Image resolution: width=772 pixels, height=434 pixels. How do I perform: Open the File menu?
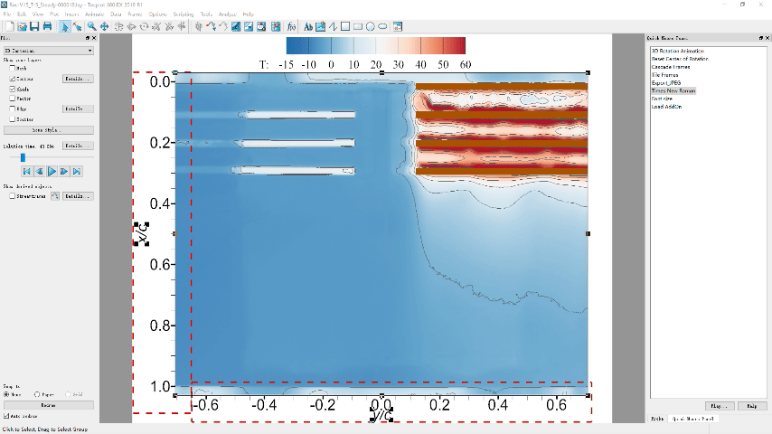pyautogui.click(x=7, y=14)
